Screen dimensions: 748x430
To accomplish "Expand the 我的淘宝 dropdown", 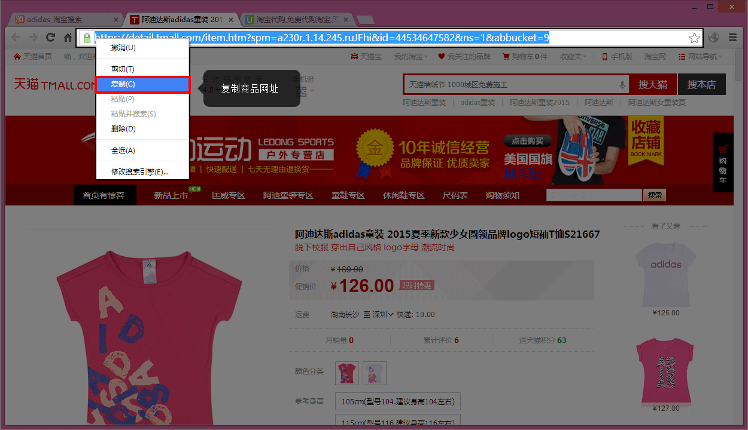I will [x=411, y=57].
